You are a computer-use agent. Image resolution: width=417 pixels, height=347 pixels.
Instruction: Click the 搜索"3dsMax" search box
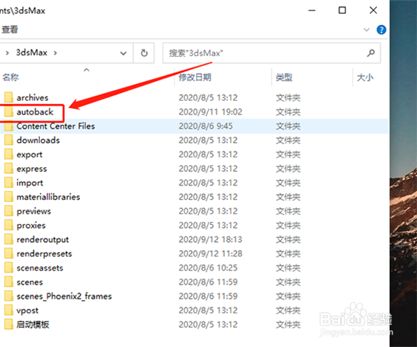[x=272, y=53]
